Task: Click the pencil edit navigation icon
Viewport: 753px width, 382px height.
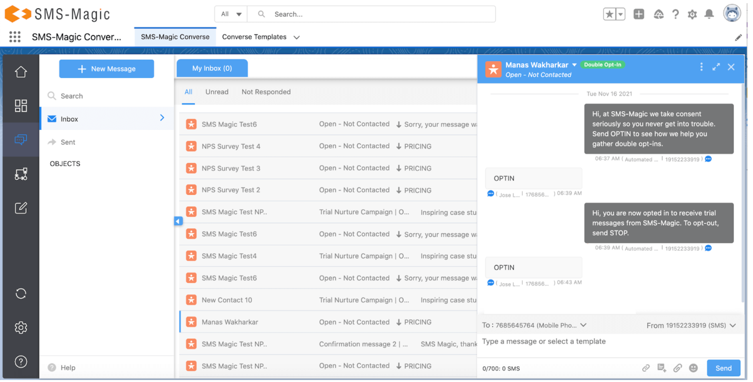Action: (738, 37)
